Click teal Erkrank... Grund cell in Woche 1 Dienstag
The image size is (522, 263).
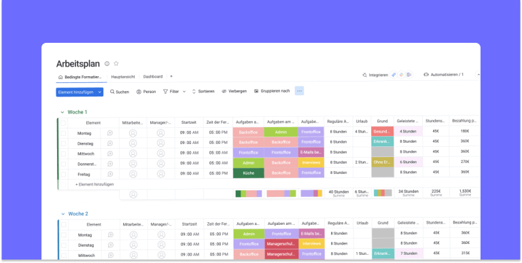tap(383, 141)
